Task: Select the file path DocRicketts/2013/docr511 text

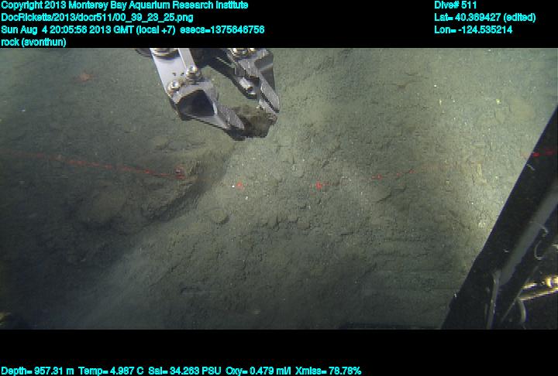Action: click(x=97, y=18)
